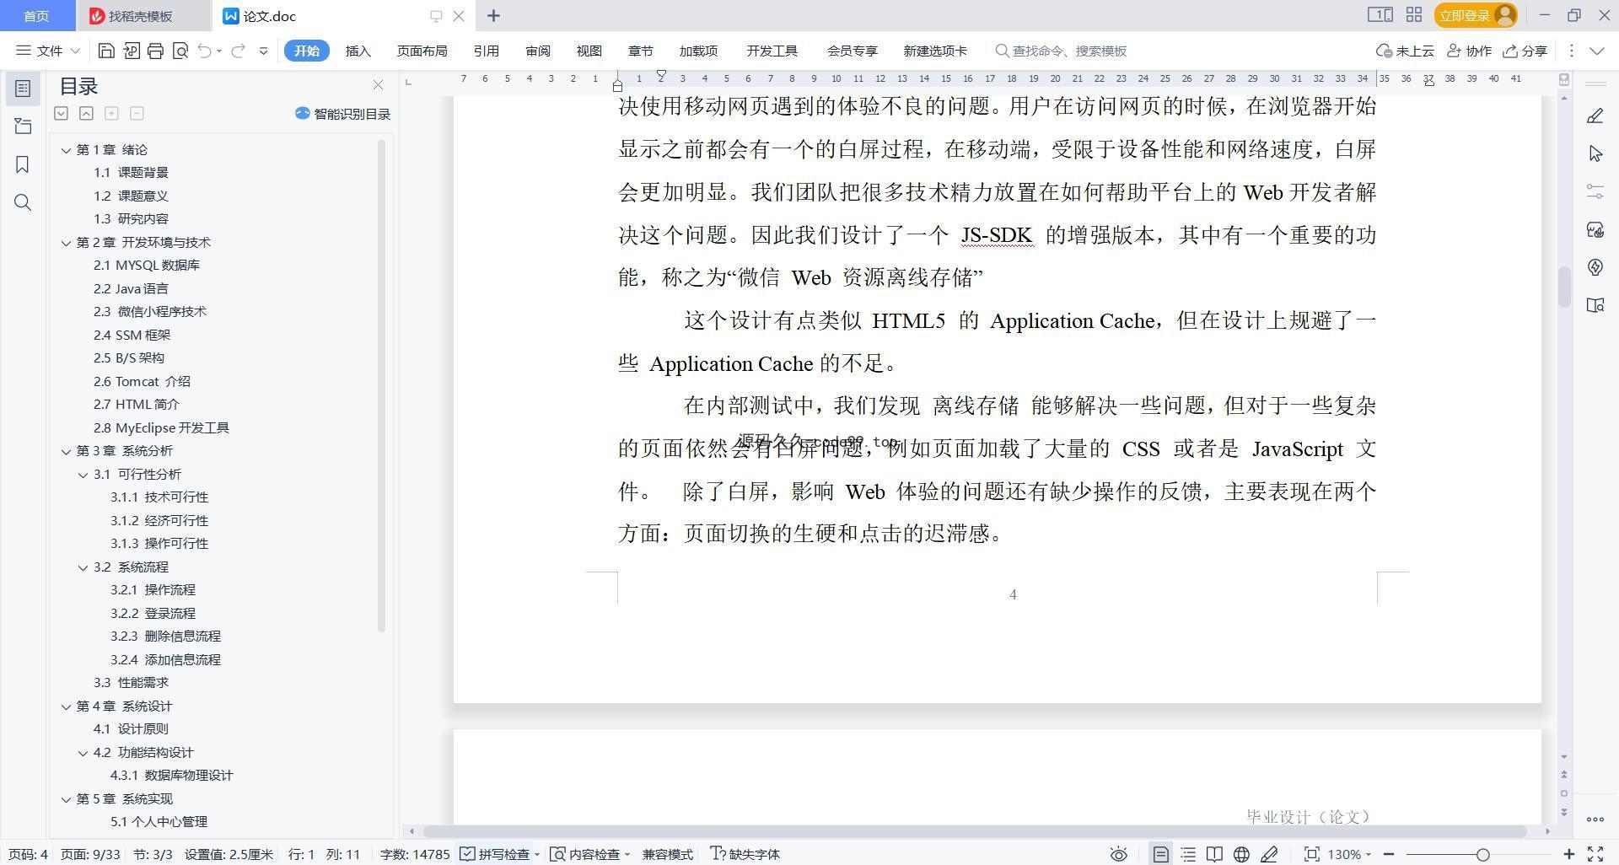The width and height of the screenshot is (1619, 865).
Task: Select the 开发工具 ribbon tab
Action: (x=772, y=51)
